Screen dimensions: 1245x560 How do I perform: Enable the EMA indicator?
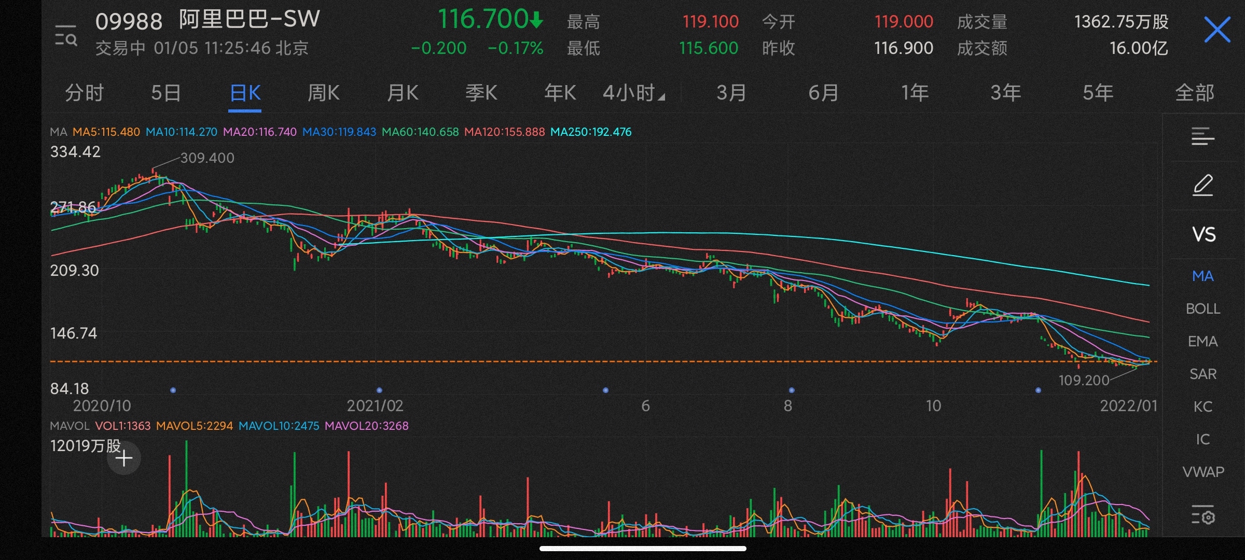coord(1202,341)
